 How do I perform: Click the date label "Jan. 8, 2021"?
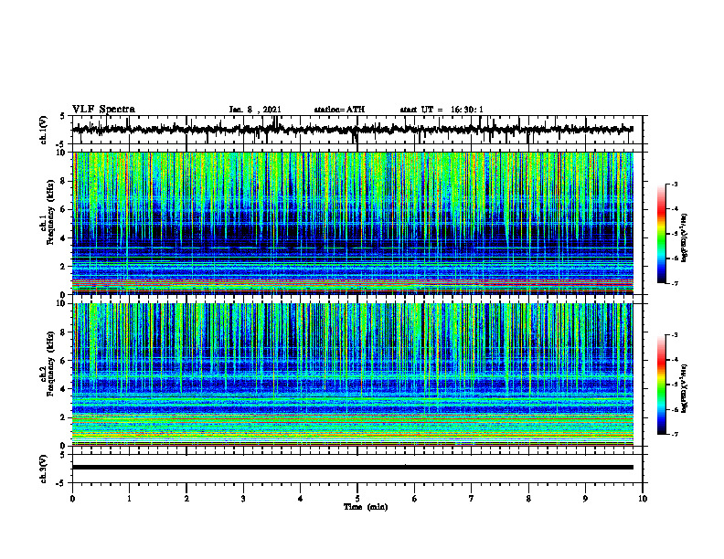click(255, 110)
